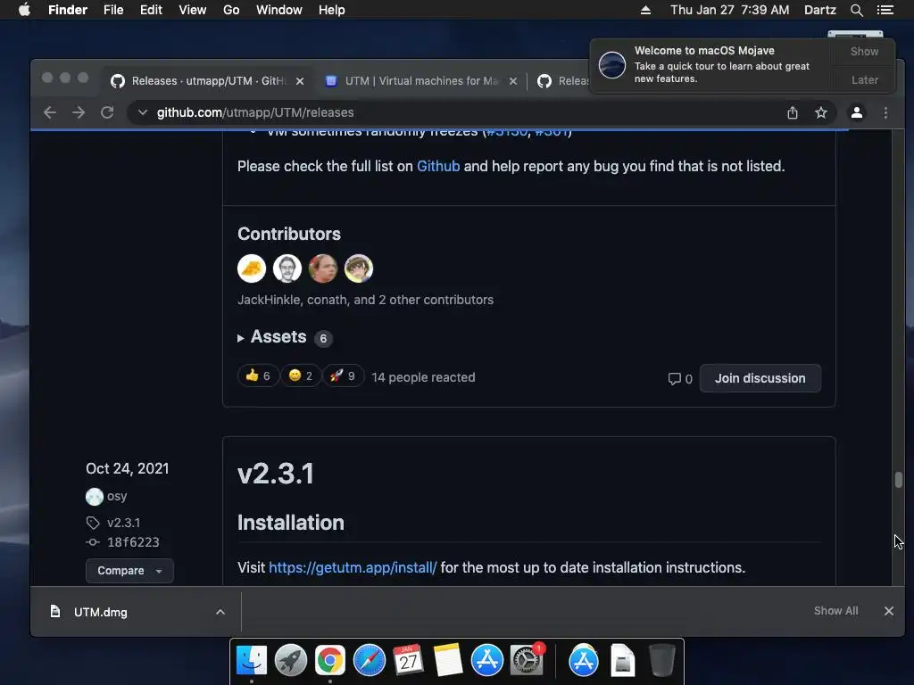This screenshot has width=914, height=685.
Task: Switch to third partially hidden Releases tab
Action: (562, 81)
